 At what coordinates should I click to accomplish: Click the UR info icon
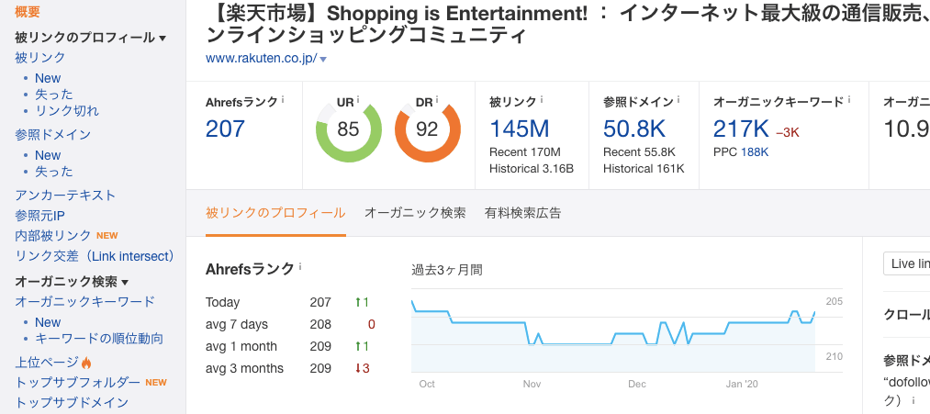tap(358, 99)
